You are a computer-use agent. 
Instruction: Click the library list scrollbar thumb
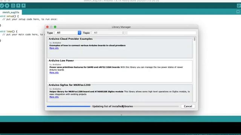[x=194, y=39]
